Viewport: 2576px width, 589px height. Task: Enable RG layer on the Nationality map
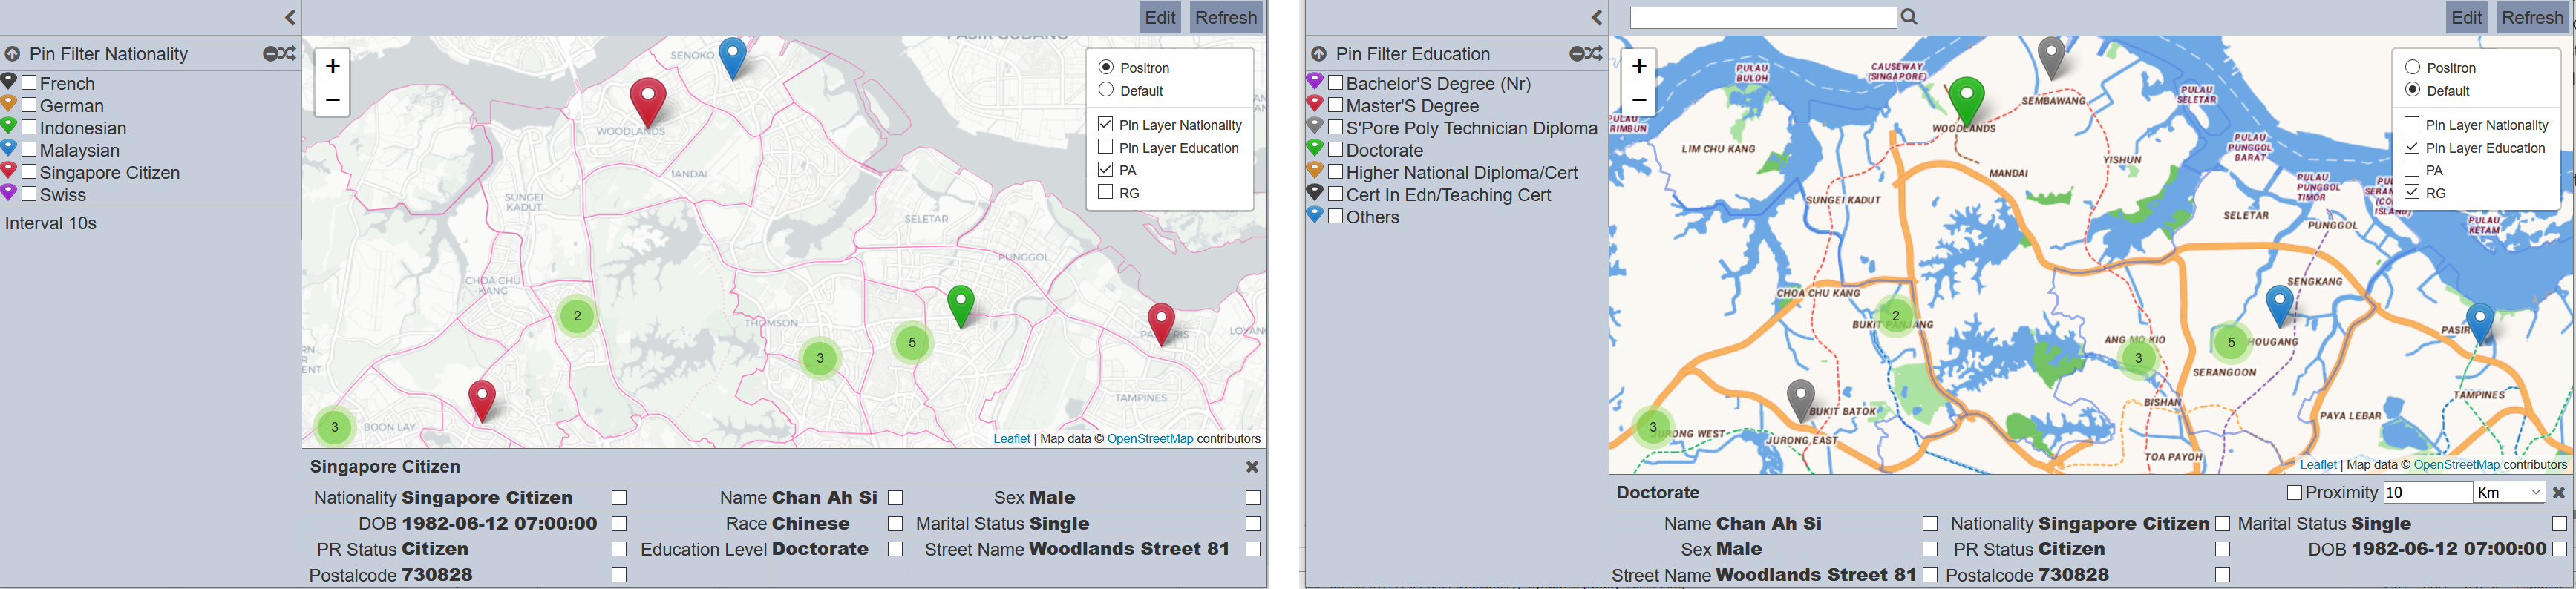pyautogui.click(x=1105, y=192)
